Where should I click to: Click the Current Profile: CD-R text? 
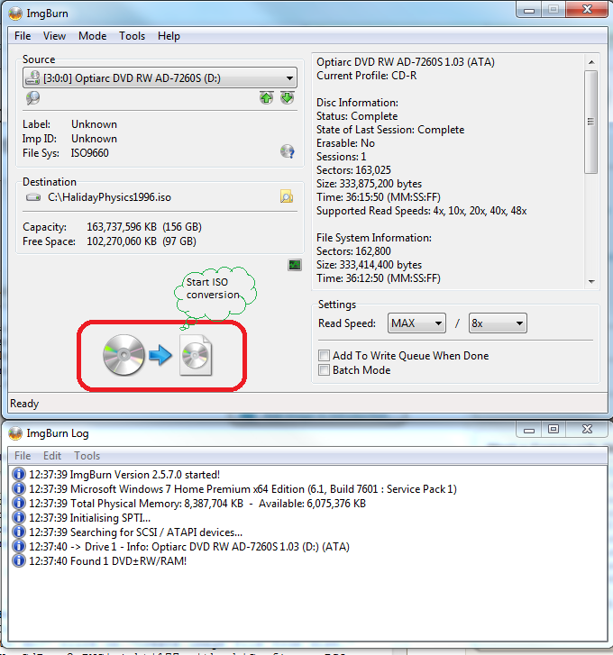(x=367, y=76)
